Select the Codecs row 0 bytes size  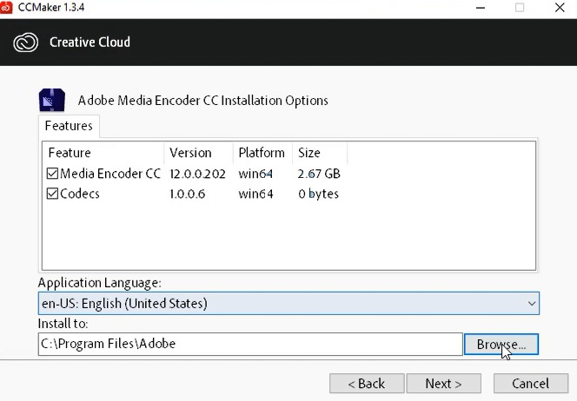click(x=318, y=194)
